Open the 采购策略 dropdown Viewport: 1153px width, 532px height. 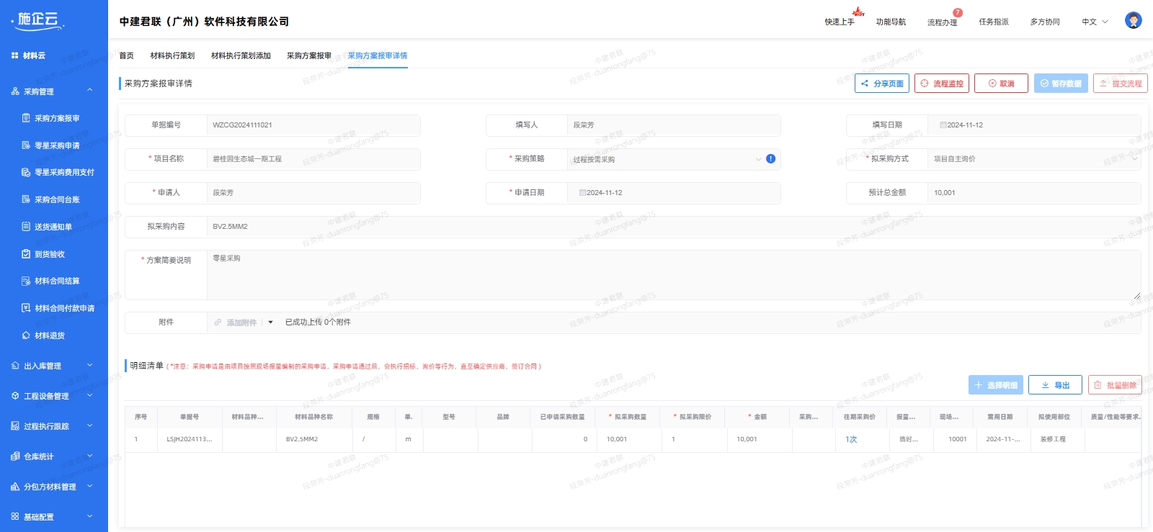pyautogui.click(x=667, y=159)
